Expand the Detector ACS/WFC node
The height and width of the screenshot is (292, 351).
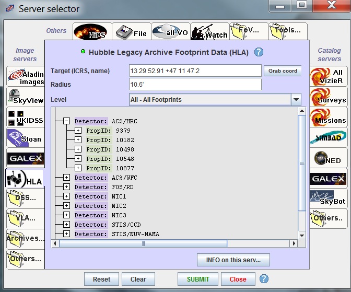coord(66,178)
